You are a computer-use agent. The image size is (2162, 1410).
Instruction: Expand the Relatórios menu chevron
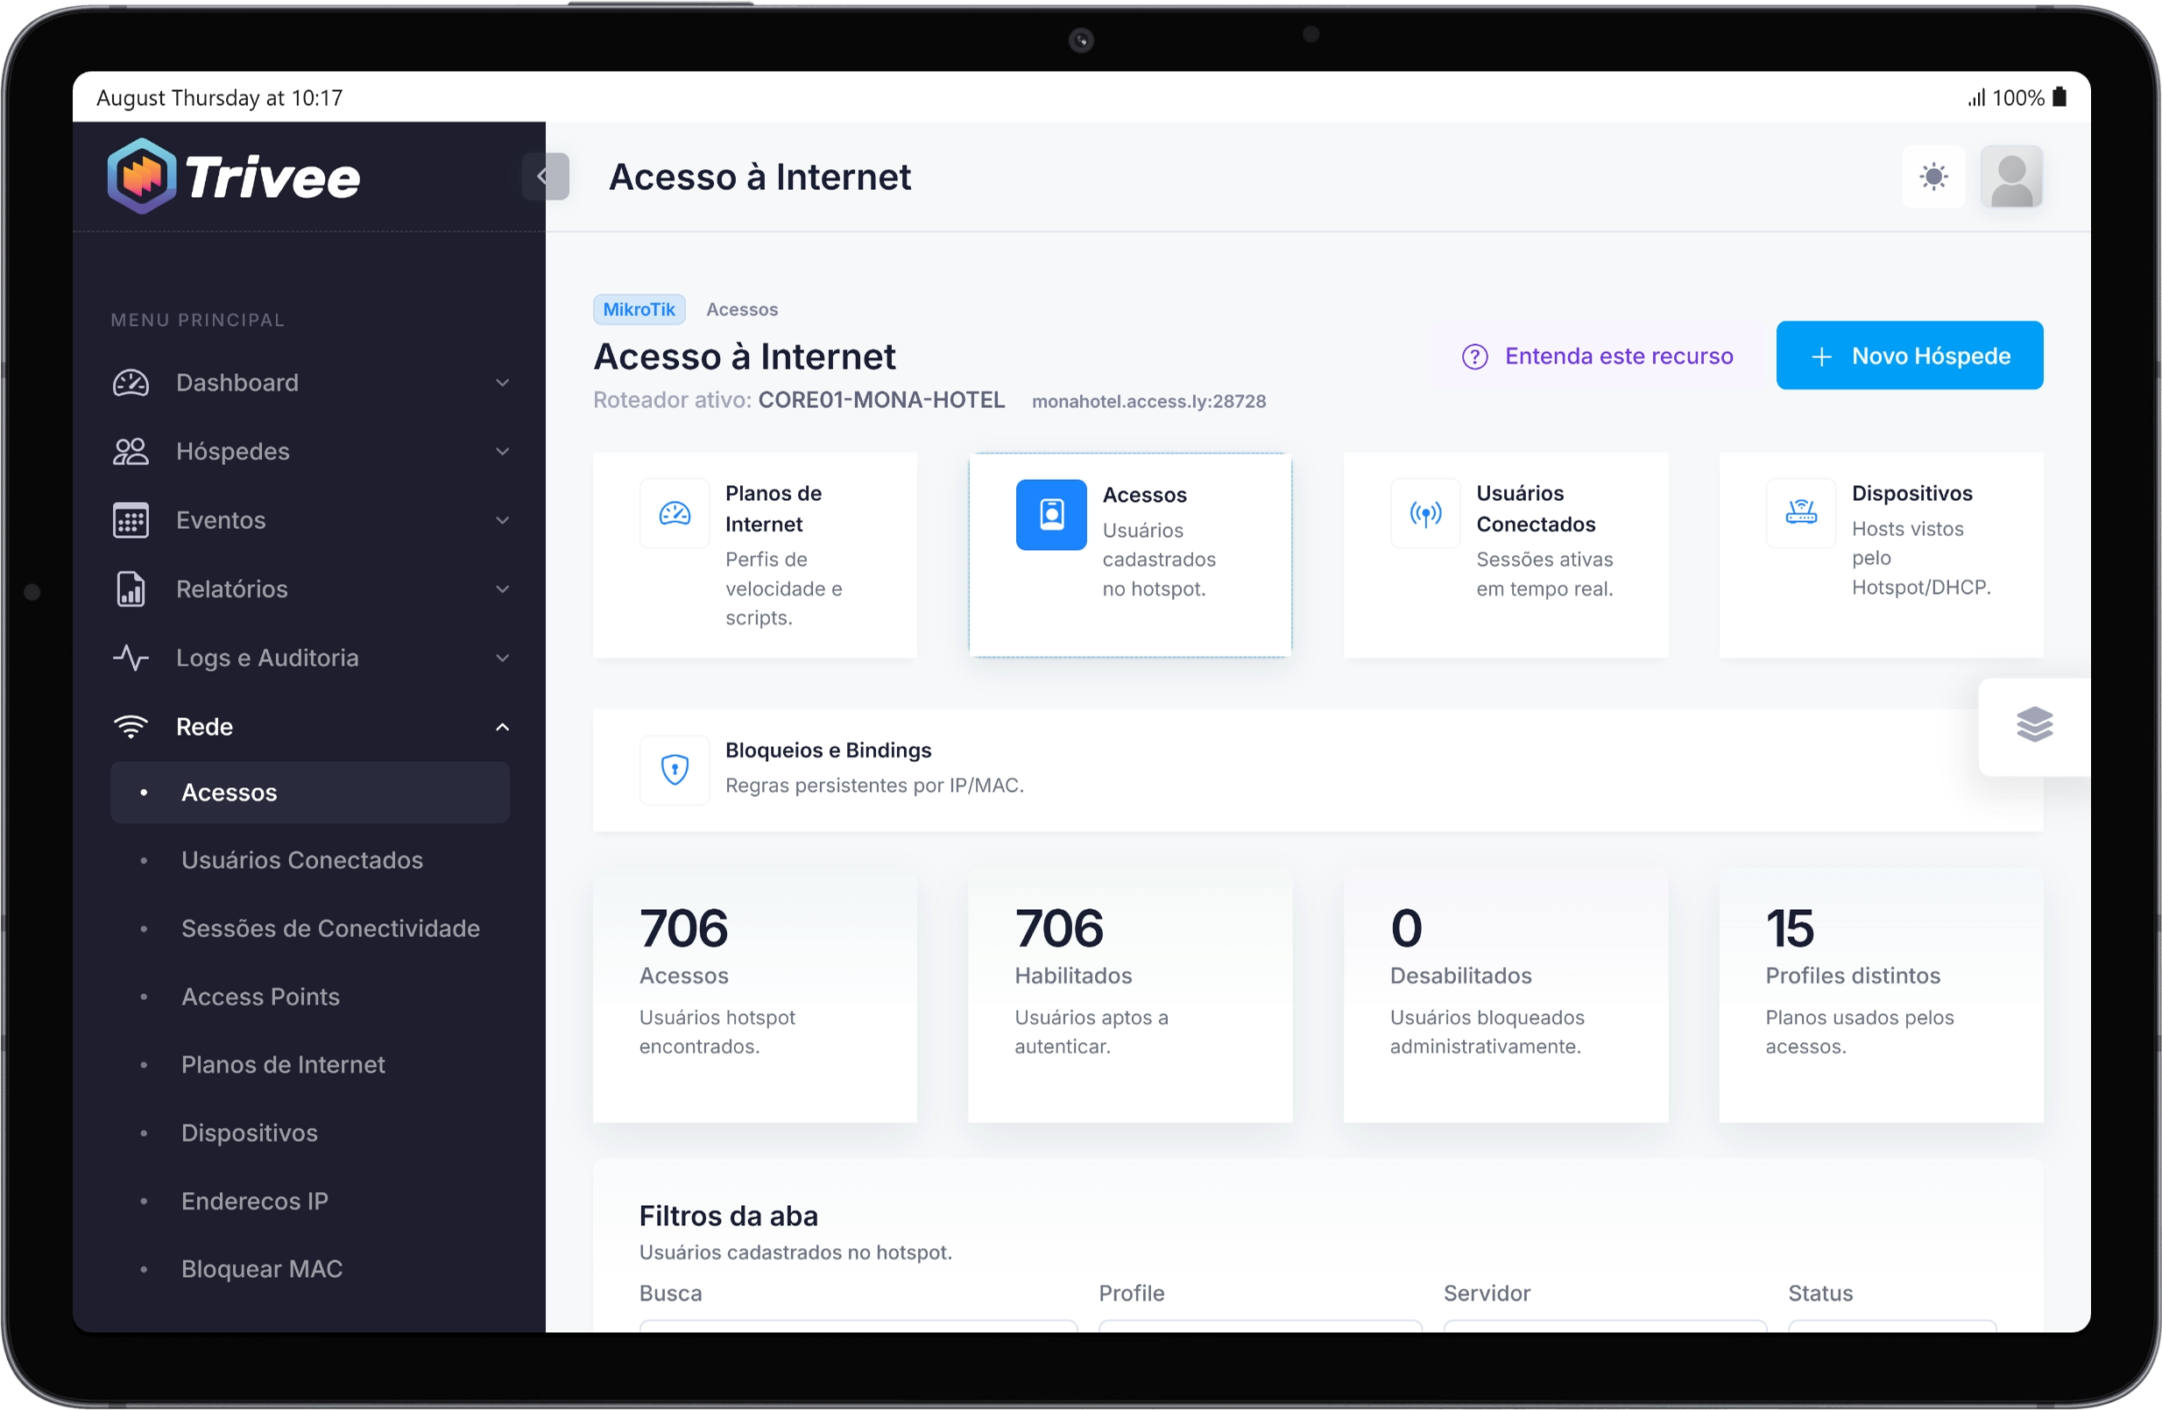click(502, 589)
